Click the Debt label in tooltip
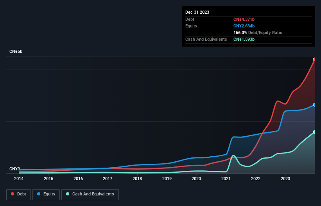The height and width of the screenshot is (206, 321). (x=190, y=19)
